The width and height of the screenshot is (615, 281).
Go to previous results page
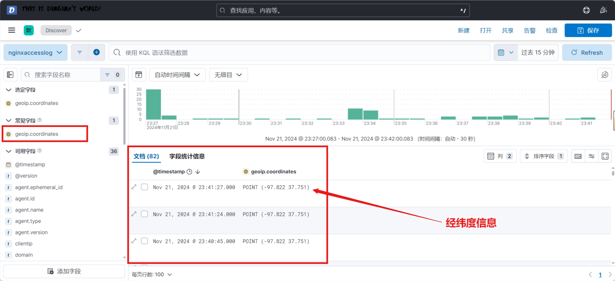tap(590, 275)
